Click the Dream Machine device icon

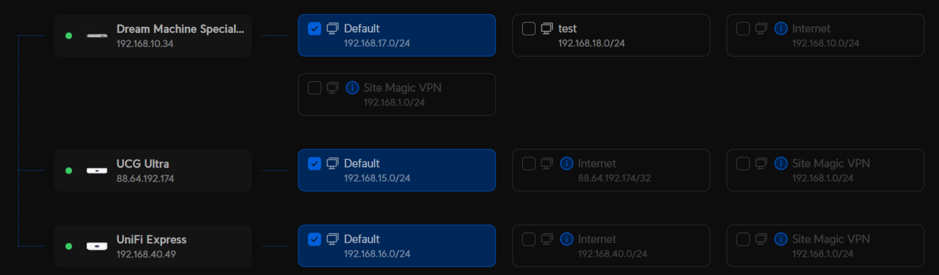tap(97, 36)
